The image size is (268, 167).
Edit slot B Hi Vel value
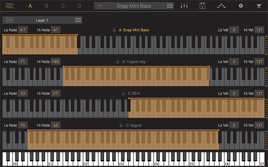pyautogui.click(x=259, y=62)
